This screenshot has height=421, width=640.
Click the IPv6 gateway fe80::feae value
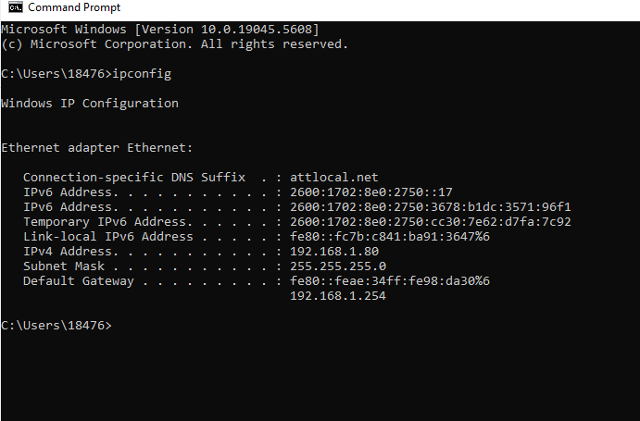tap(390, 280)
